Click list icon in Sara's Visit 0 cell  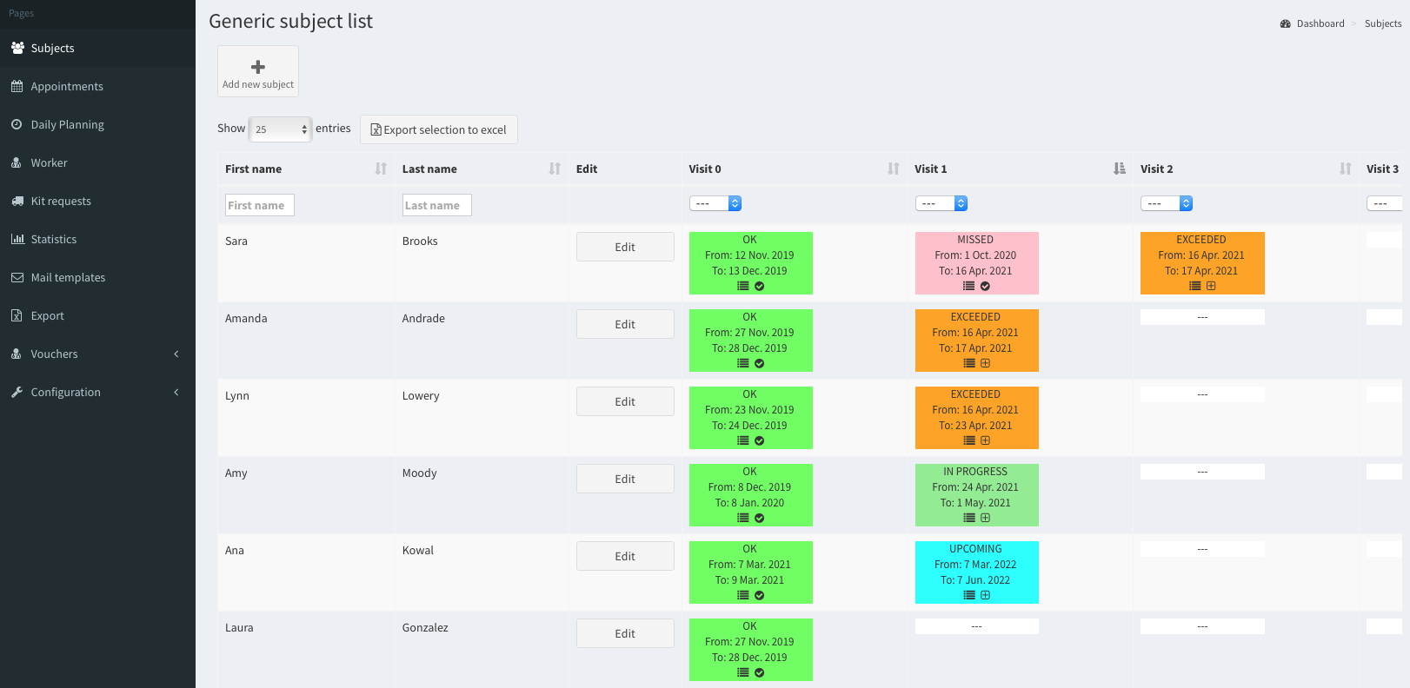pyautogui.click(x=742, y=286)
